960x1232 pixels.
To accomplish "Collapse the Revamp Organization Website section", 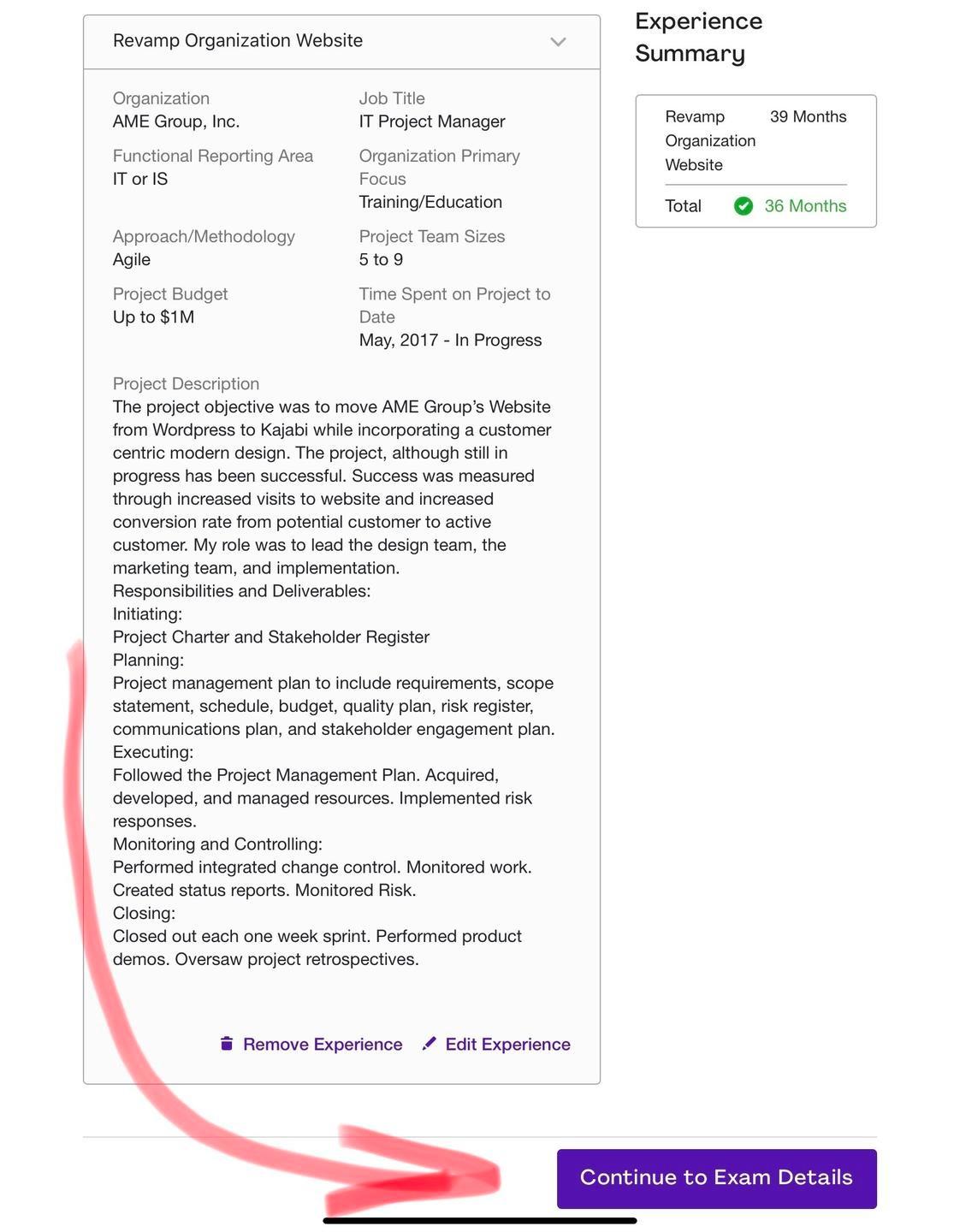I will tap(560, 41).
